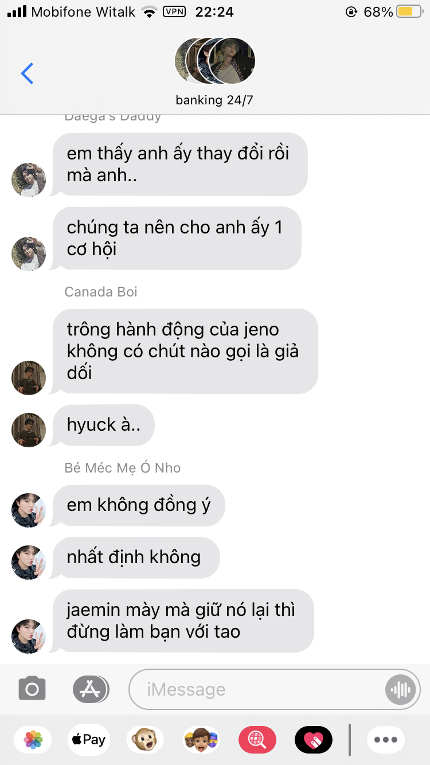Select the Apple Pay icon
This screenshot has width=430, height=765.
88,740
